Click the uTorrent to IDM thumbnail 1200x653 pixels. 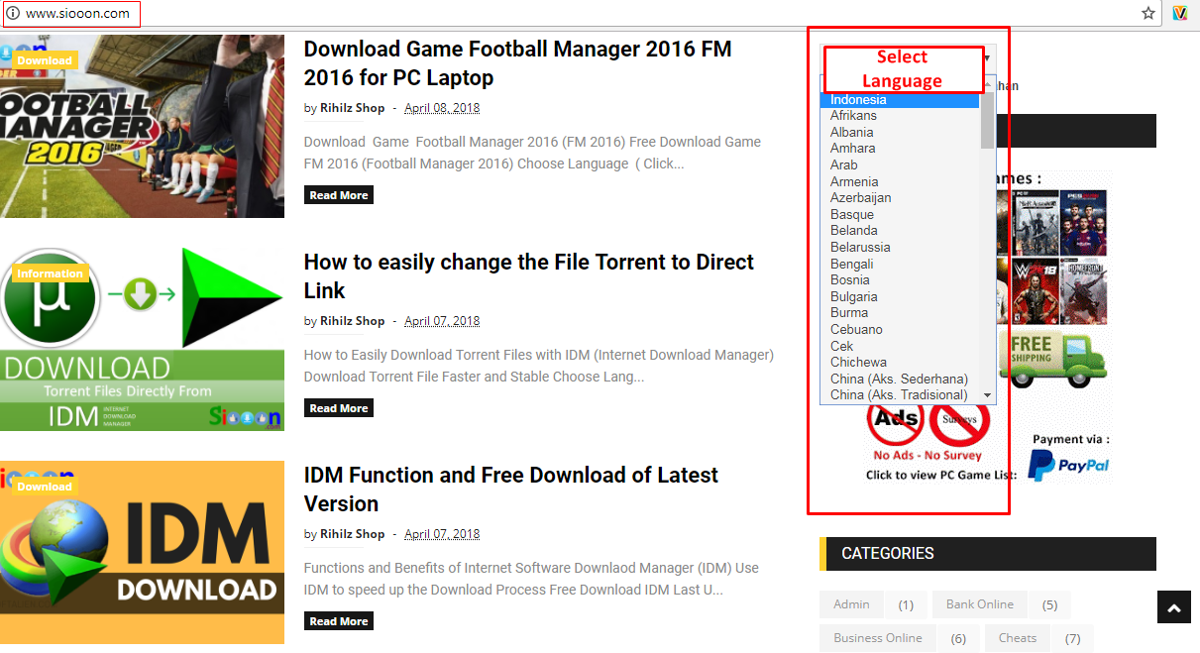tap(142, 340)
